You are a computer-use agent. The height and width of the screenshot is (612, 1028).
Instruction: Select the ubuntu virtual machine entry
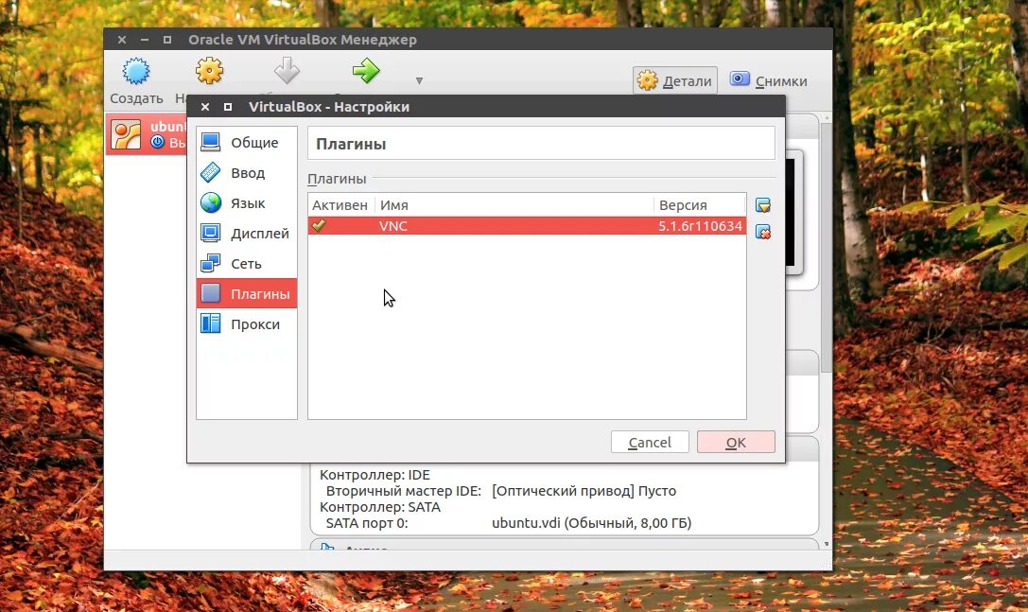tap(147, 133)
